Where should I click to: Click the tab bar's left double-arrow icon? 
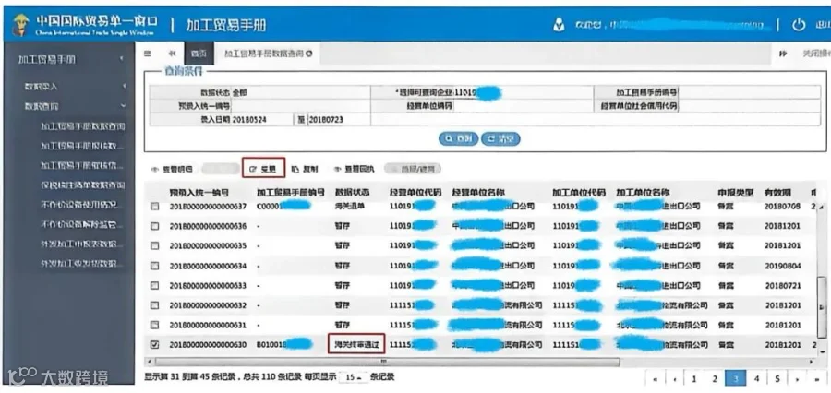172,54
